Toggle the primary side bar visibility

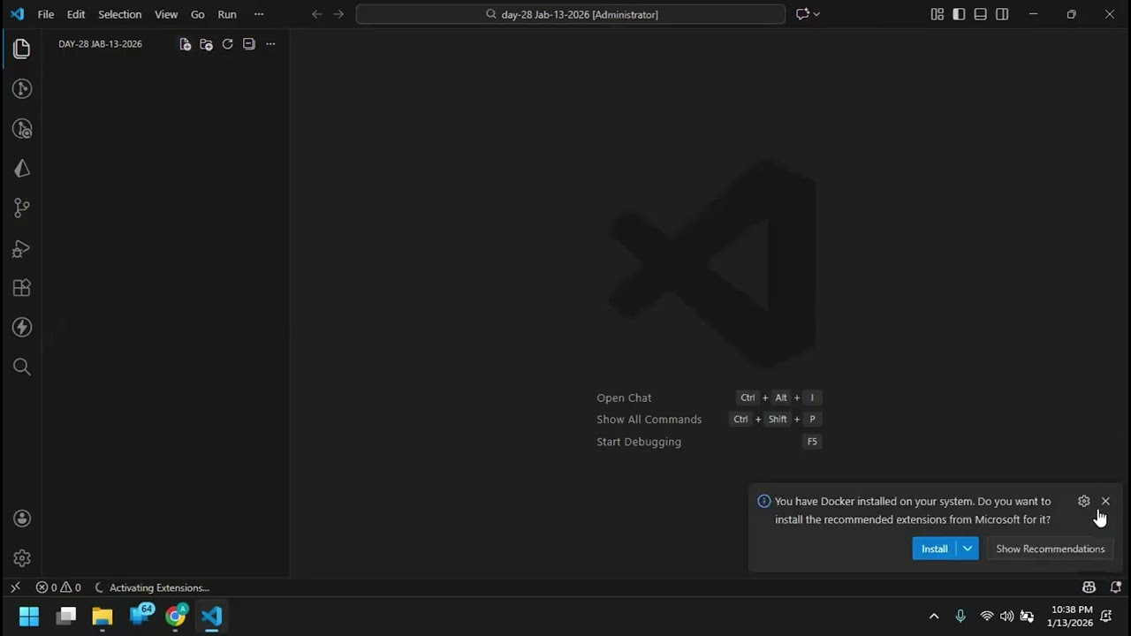coord(959,14)
